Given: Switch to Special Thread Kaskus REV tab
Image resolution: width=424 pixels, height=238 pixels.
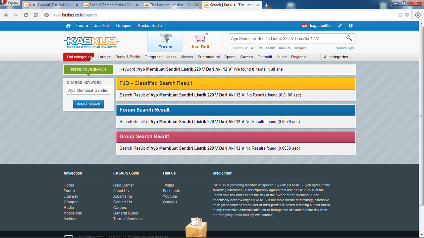Looking at the screenshot, I should coord(112,5).
